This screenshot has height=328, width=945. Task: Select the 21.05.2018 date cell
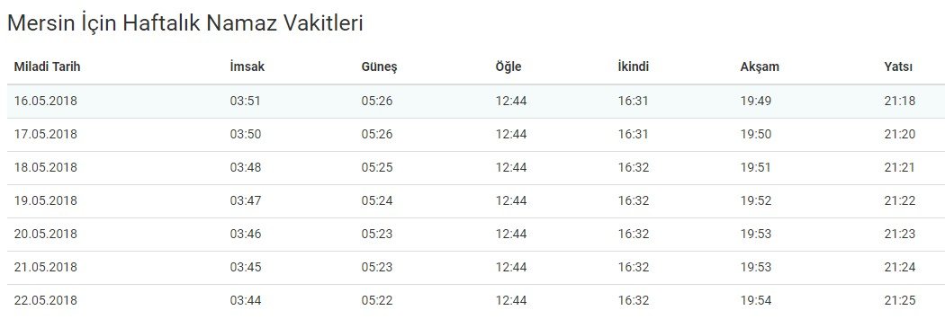pyautogui.click(x=46, y=267)
